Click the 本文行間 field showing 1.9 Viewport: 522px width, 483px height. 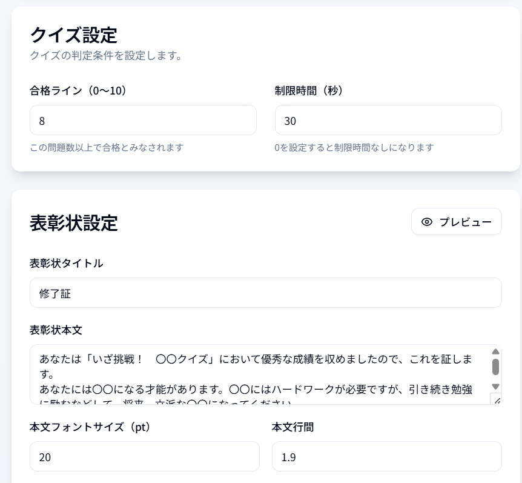coord(387,457)
